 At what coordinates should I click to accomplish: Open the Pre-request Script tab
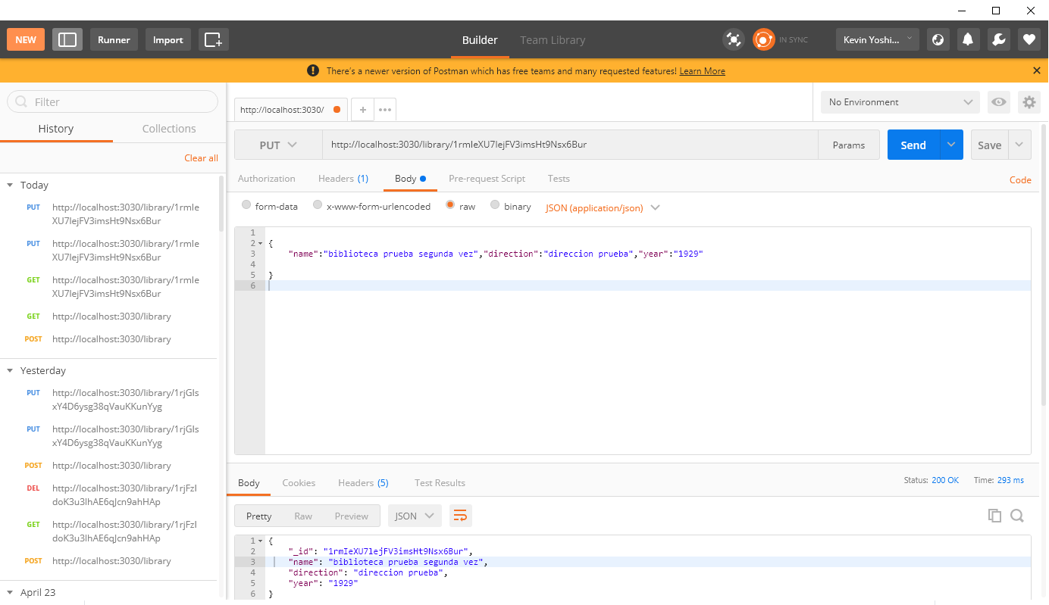pyautogui.click(x=487, y=179)
